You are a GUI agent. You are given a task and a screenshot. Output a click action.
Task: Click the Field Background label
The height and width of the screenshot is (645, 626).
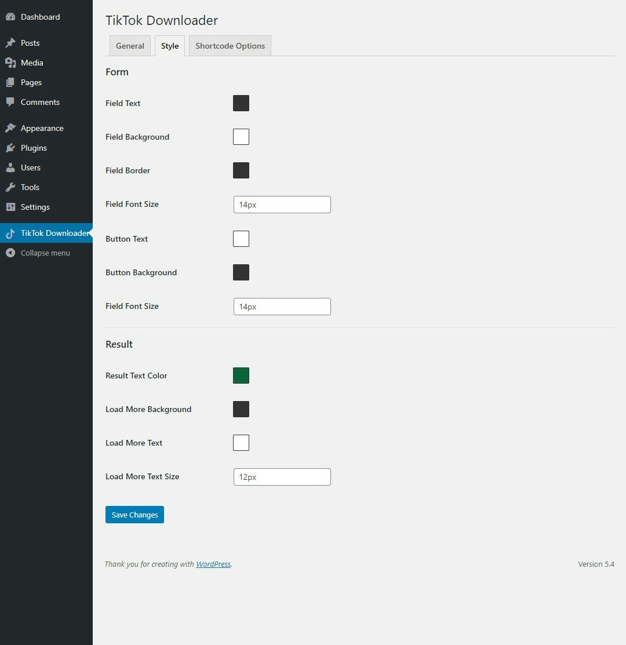point(137,137)
